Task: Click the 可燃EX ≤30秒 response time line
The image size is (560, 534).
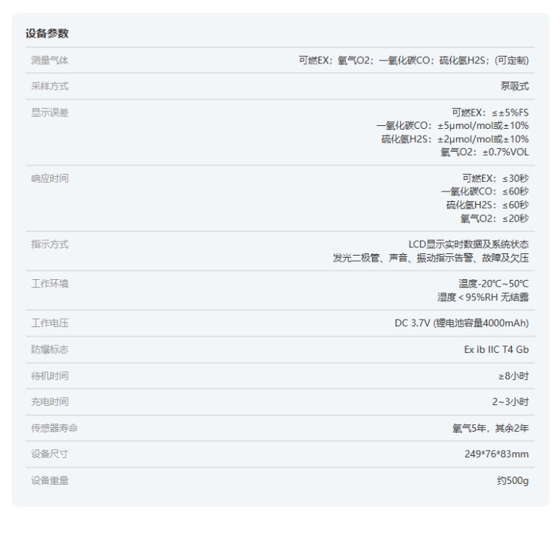Action: 495,178
